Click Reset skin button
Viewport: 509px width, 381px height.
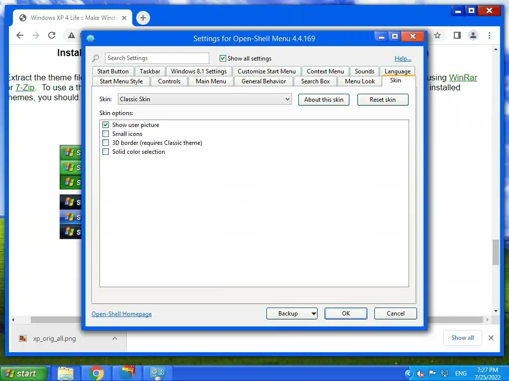(x=383, y=100)
